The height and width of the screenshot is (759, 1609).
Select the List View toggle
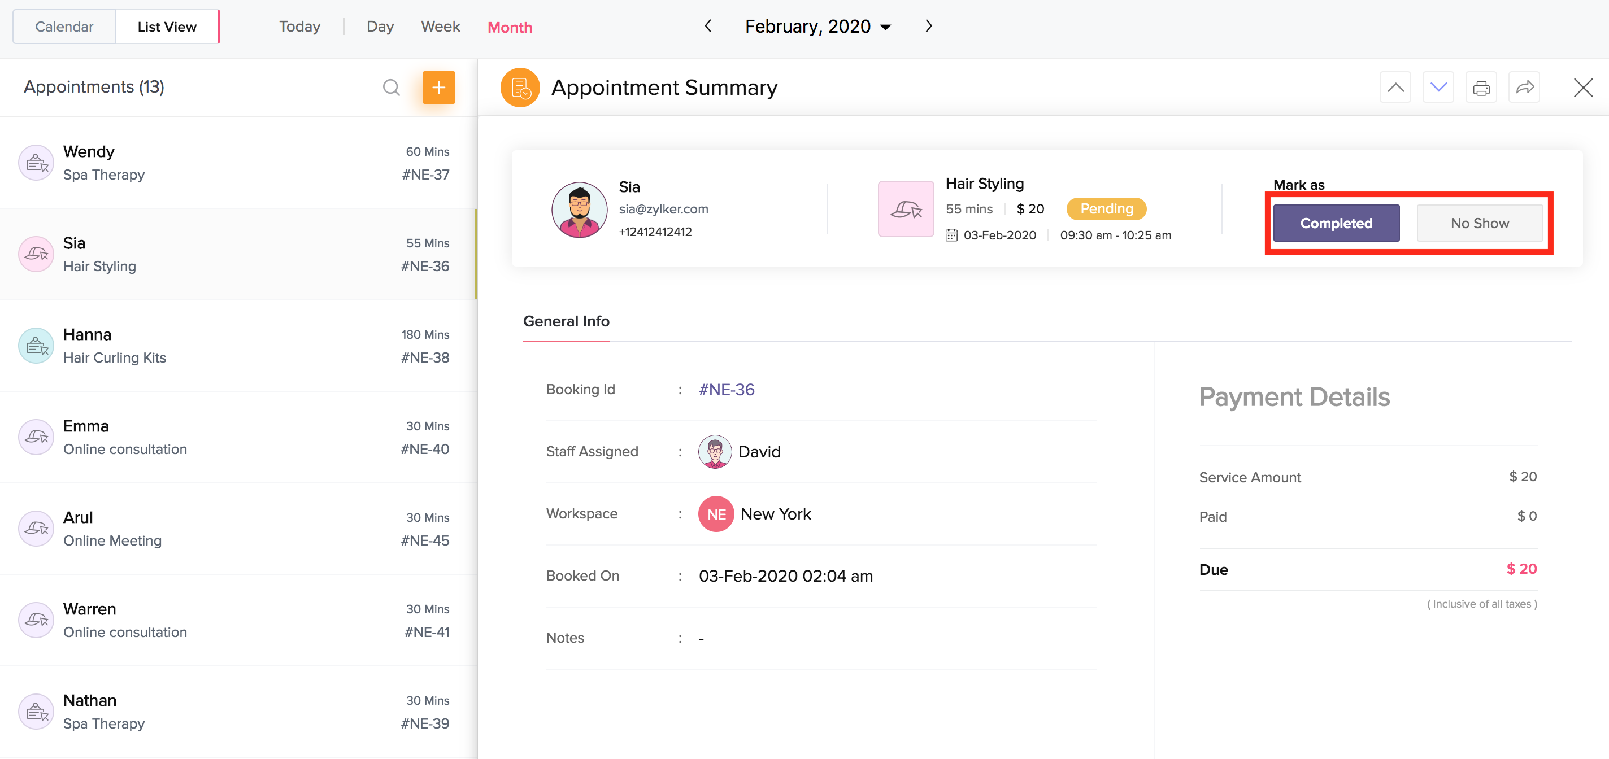(167, 27)
